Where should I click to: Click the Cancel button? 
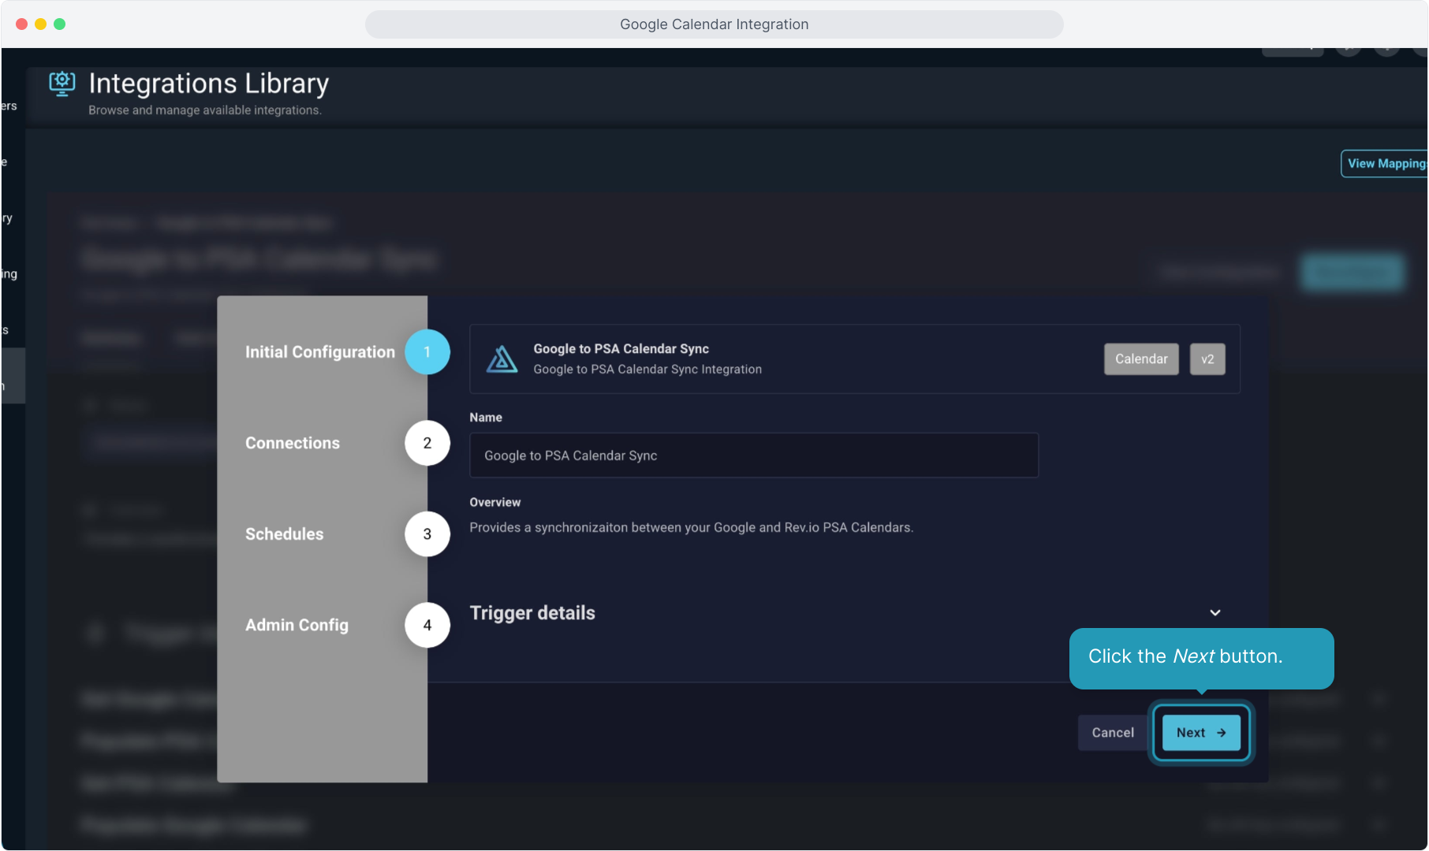tap(1113, 733)
